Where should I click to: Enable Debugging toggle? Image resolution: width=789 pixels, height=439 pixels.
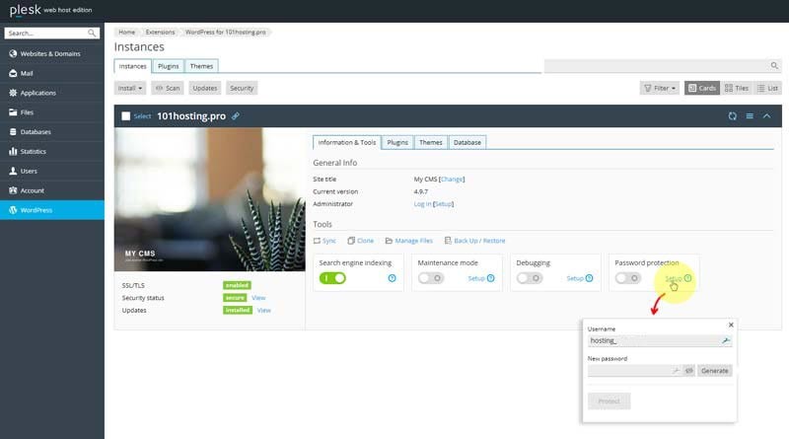point(530,278)
